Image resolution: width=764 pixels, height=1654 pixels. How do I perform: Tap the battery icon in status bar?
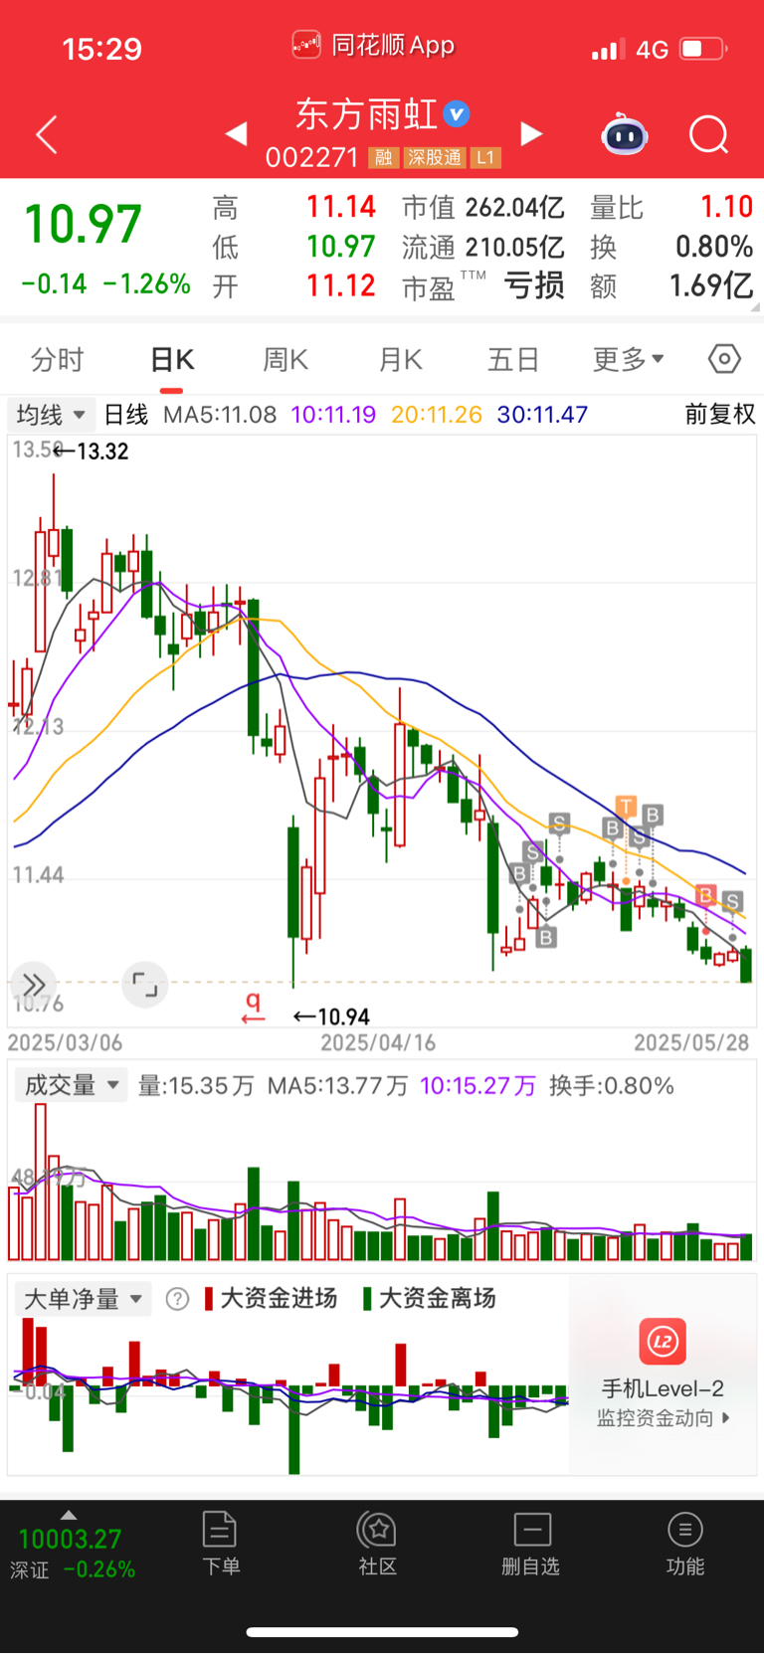click(x=703, y=49)
